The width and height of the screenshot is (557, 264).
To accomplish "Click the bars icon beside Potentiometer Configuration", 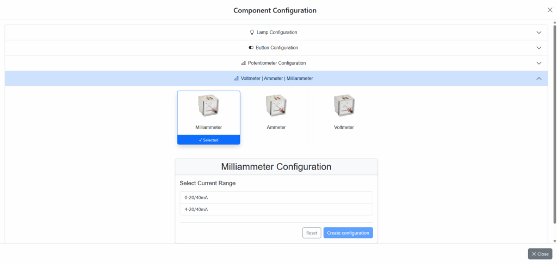I will click(243, 63).
